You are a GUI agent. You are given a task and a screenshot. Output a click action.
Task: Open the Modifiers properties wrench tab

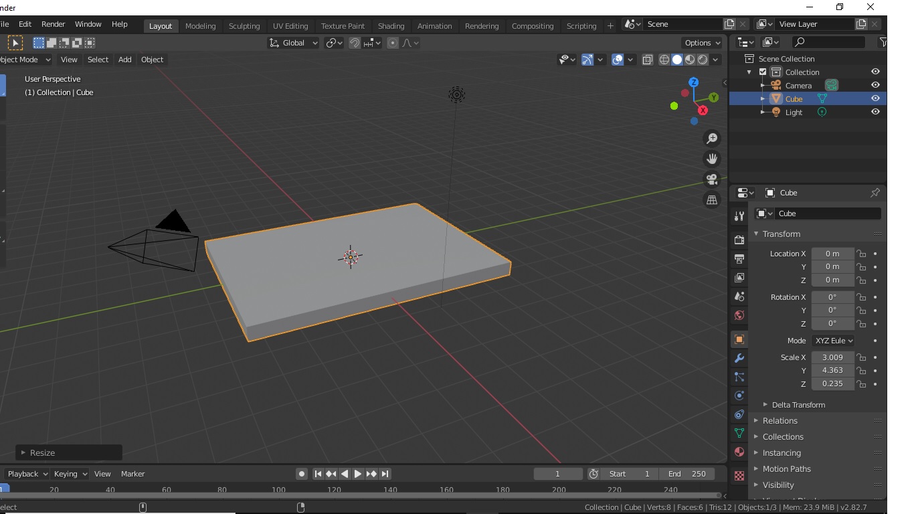coord(739,358)
